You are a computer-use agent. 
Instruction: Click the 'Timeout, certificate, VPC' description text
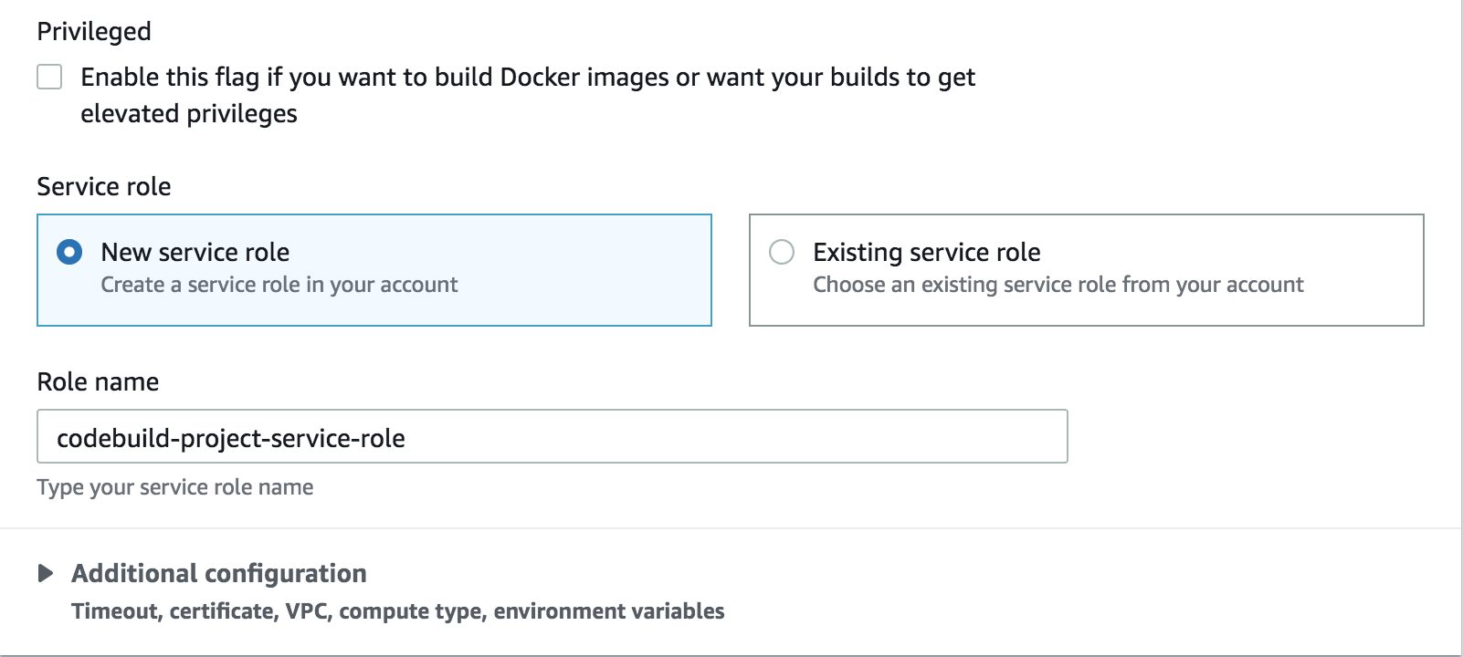point(398,611)
